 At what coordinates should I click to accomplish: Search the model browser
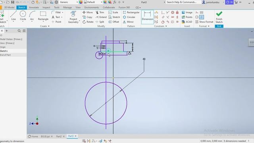coord(19,31)
